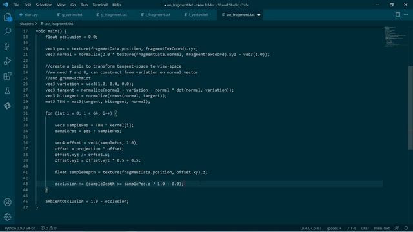Click the 'occlusion += (sampleDepth' line
The height and width of the screenshot is (232, 413).
119,184
